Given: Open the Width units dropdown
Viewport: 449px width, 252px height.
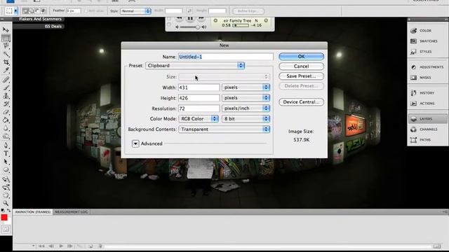Looking at the screenshot, I should pyautogui.click(x=246, y=87).
